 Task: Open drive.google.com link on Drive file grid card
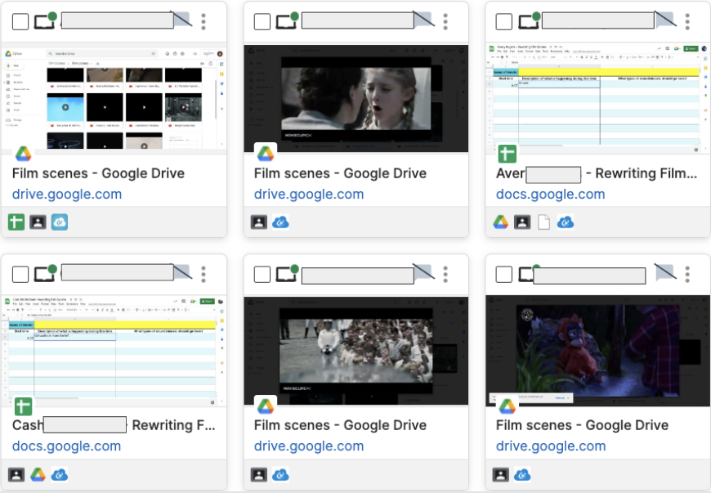tap(67, 194)
